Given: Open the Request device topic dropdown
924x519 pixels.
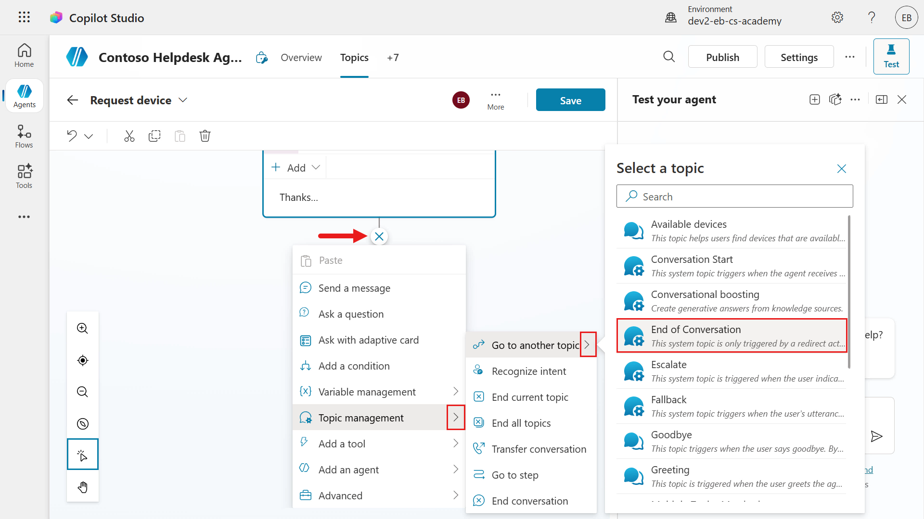Looking at the screenshot, I should tap(183, 100).
